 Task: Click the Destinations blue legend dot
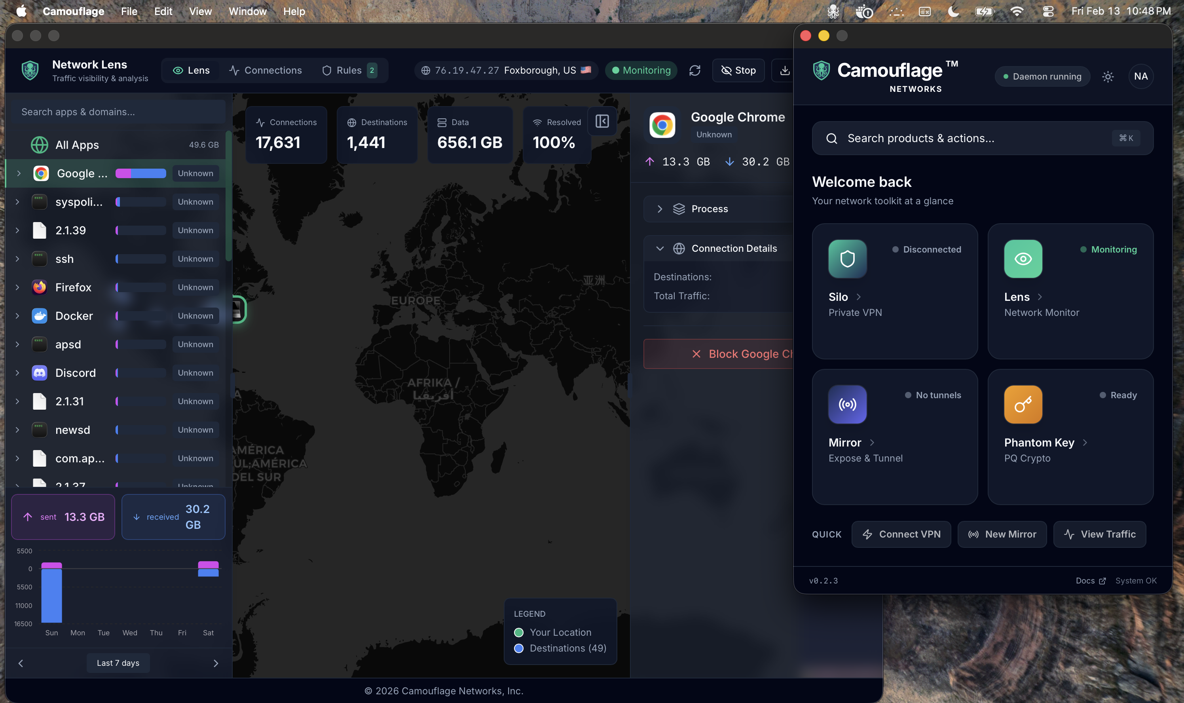[518, 648]
